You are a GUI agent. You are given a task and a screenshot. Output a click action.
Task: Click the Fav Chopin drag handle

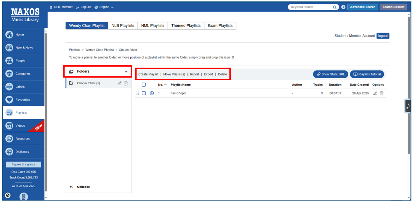(137, 93)
